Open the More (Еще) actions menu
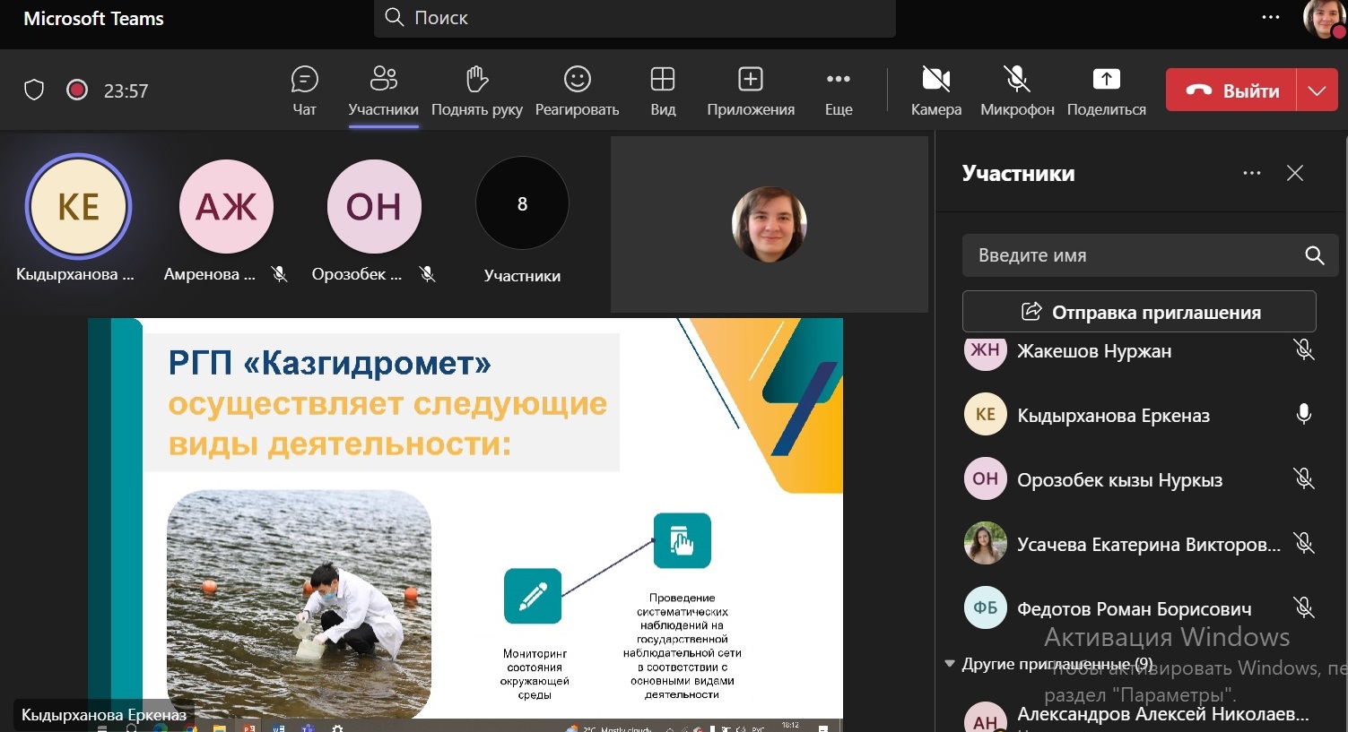 click(839, 90)
